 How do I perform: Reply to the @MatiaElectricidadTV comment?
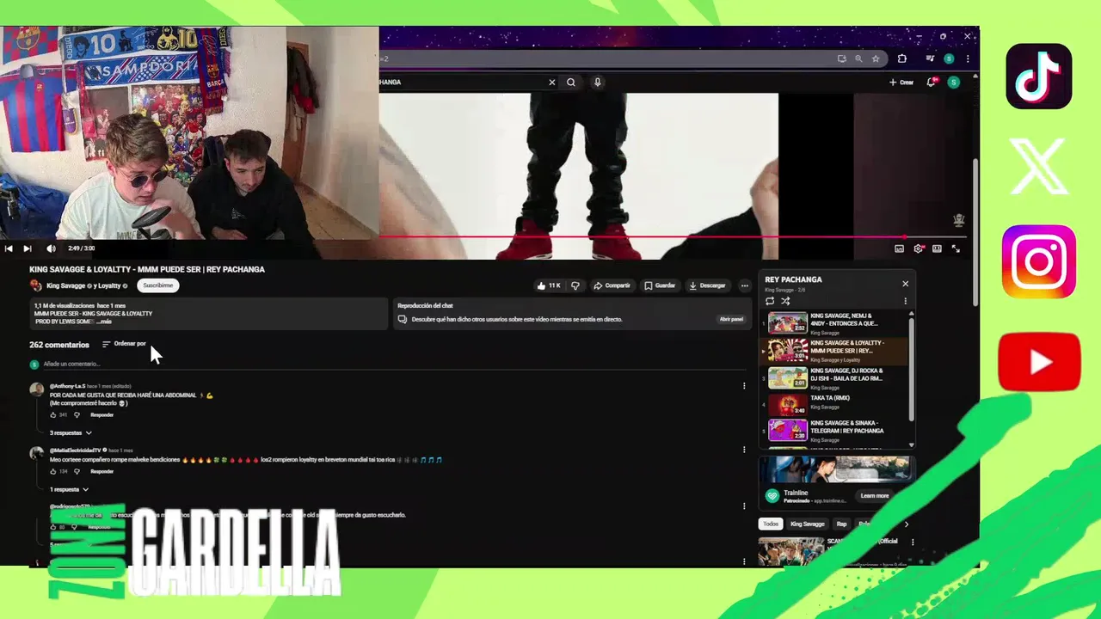[x=102, y=471]
